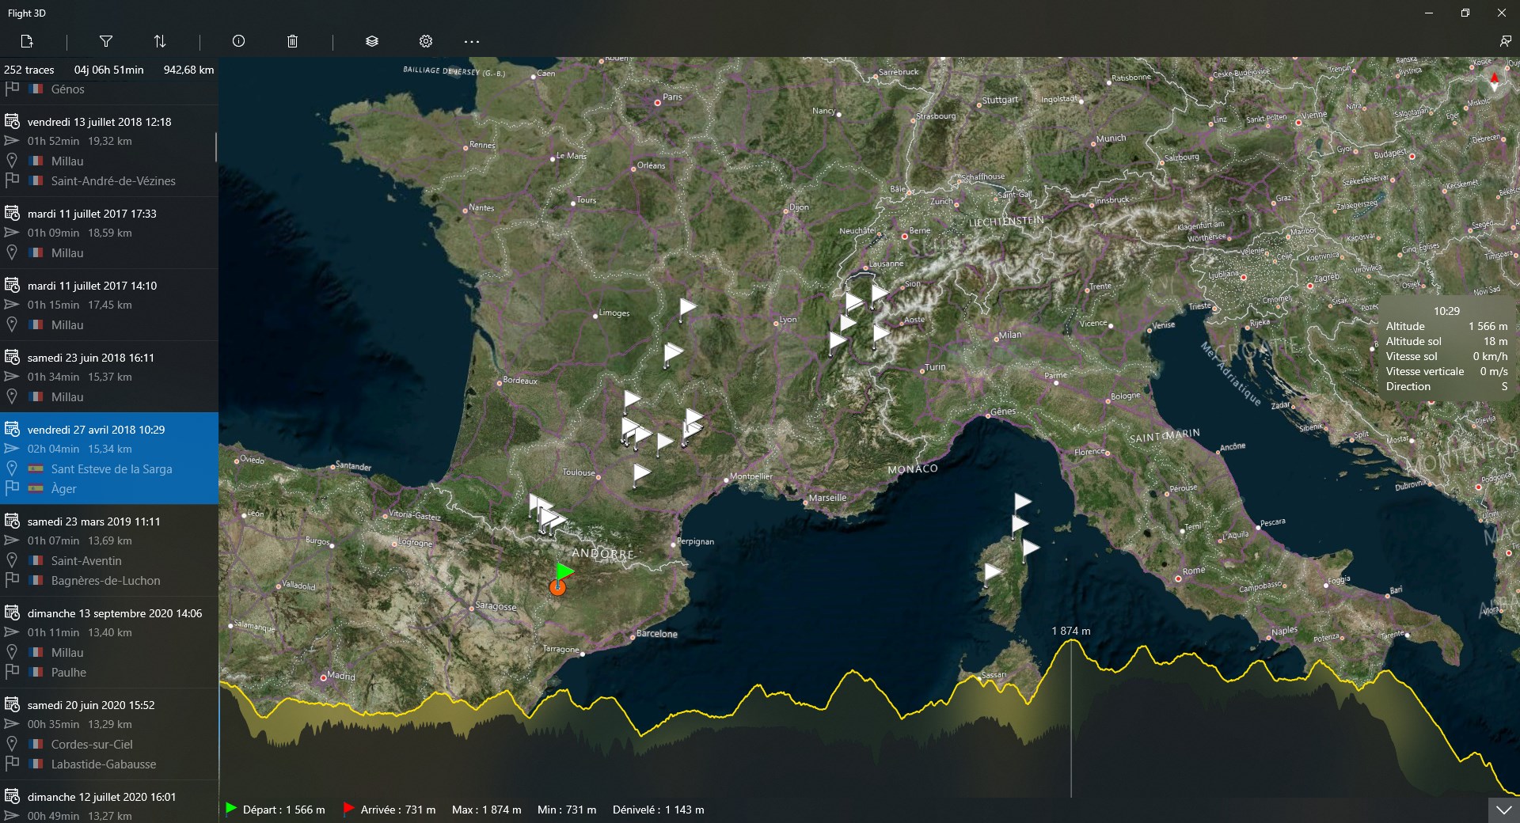Screen dimensions: 1520x823
Task: Click the 'Génos' location at list top
Action: [x=67, y=89]
